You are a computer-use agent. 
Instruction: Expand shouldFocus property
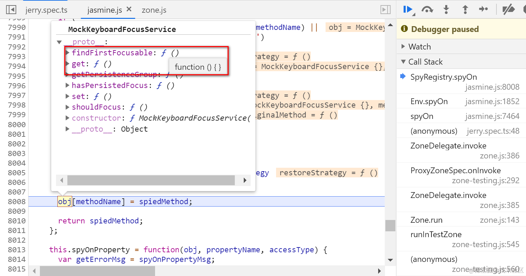point(68,107)
